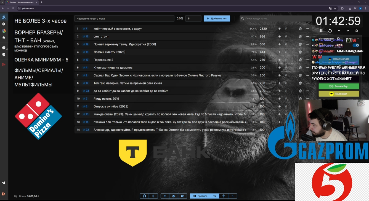
Task: Toggle the percent mode button in bottom toolbar
Action: click(215, 196)
